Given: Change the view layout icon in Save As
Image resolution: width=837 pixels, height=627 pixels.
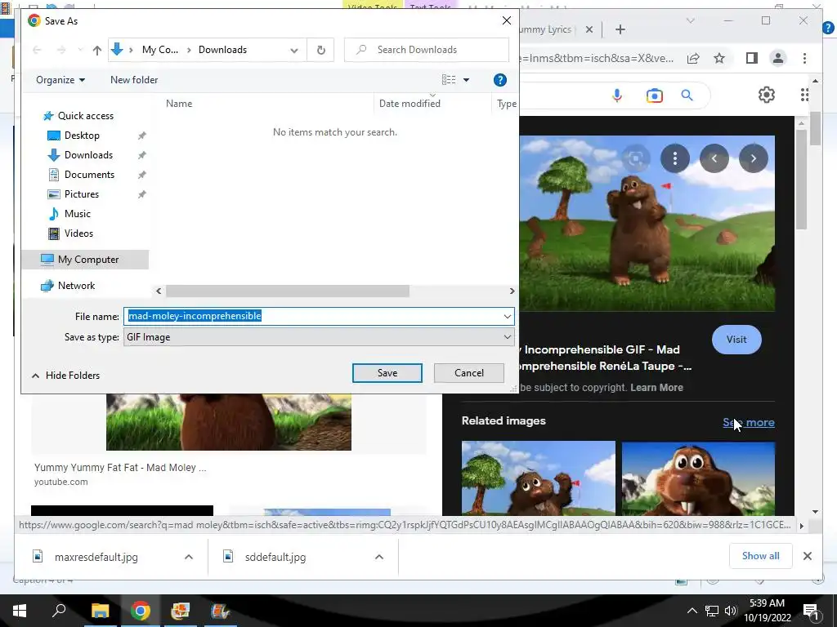Looking at the screenshot, I should (449, 80).
